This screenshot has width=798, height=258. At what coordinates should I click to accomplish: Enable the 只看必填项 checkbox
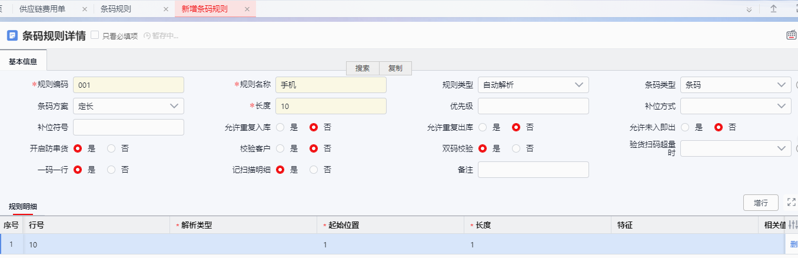[x=95, y=35]
